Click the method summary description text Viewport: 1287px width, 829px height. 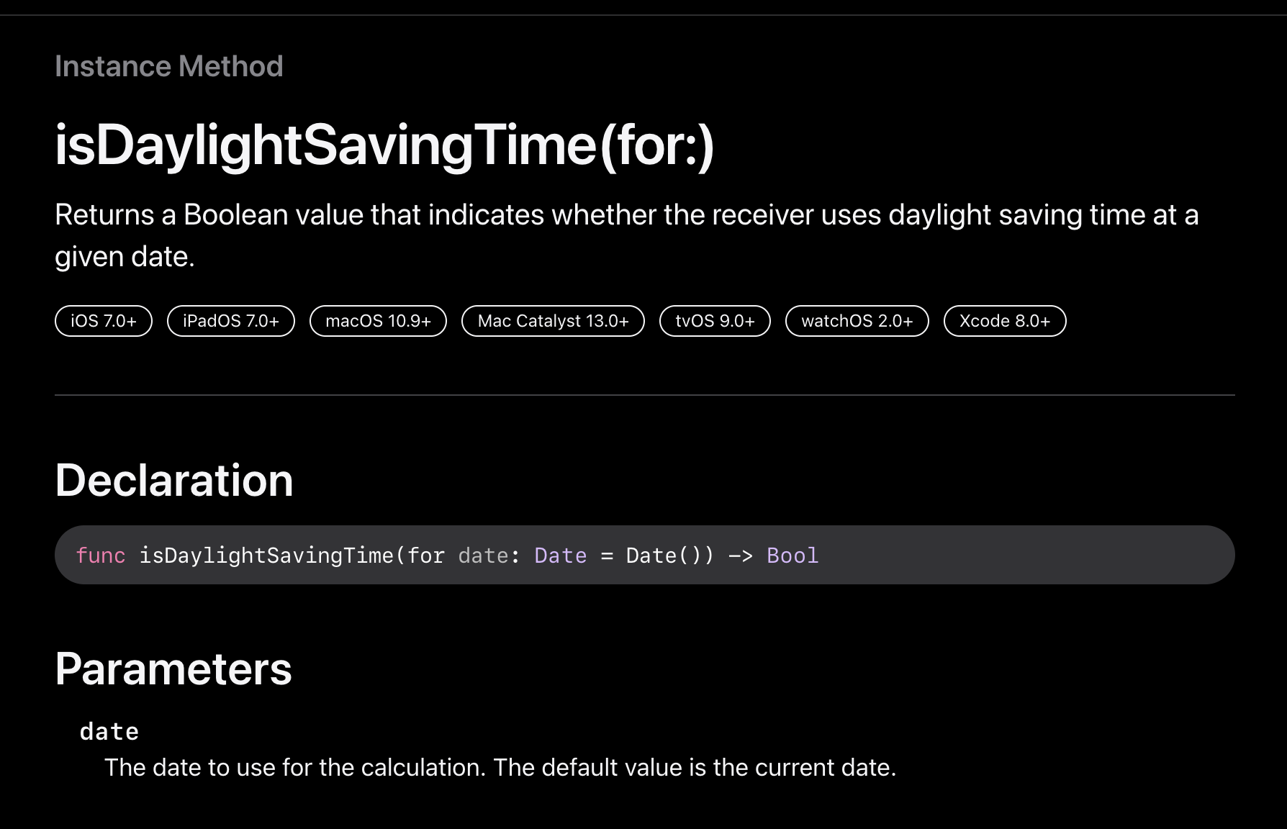(627, 235)
